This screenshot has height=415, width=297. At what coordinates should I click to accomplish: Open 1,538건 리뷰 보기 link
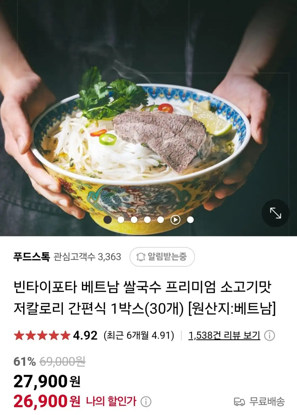point(224,336)
